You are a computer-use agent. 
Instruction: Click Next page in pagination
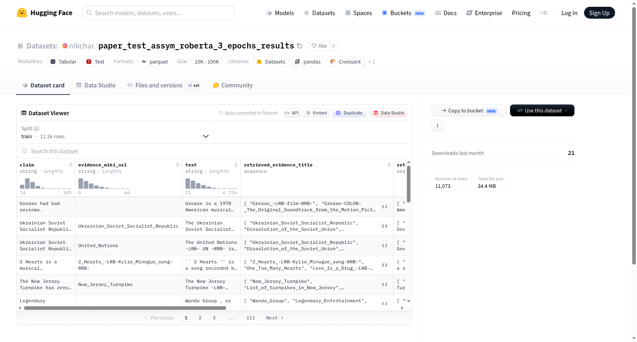click(x=275, y=318)
